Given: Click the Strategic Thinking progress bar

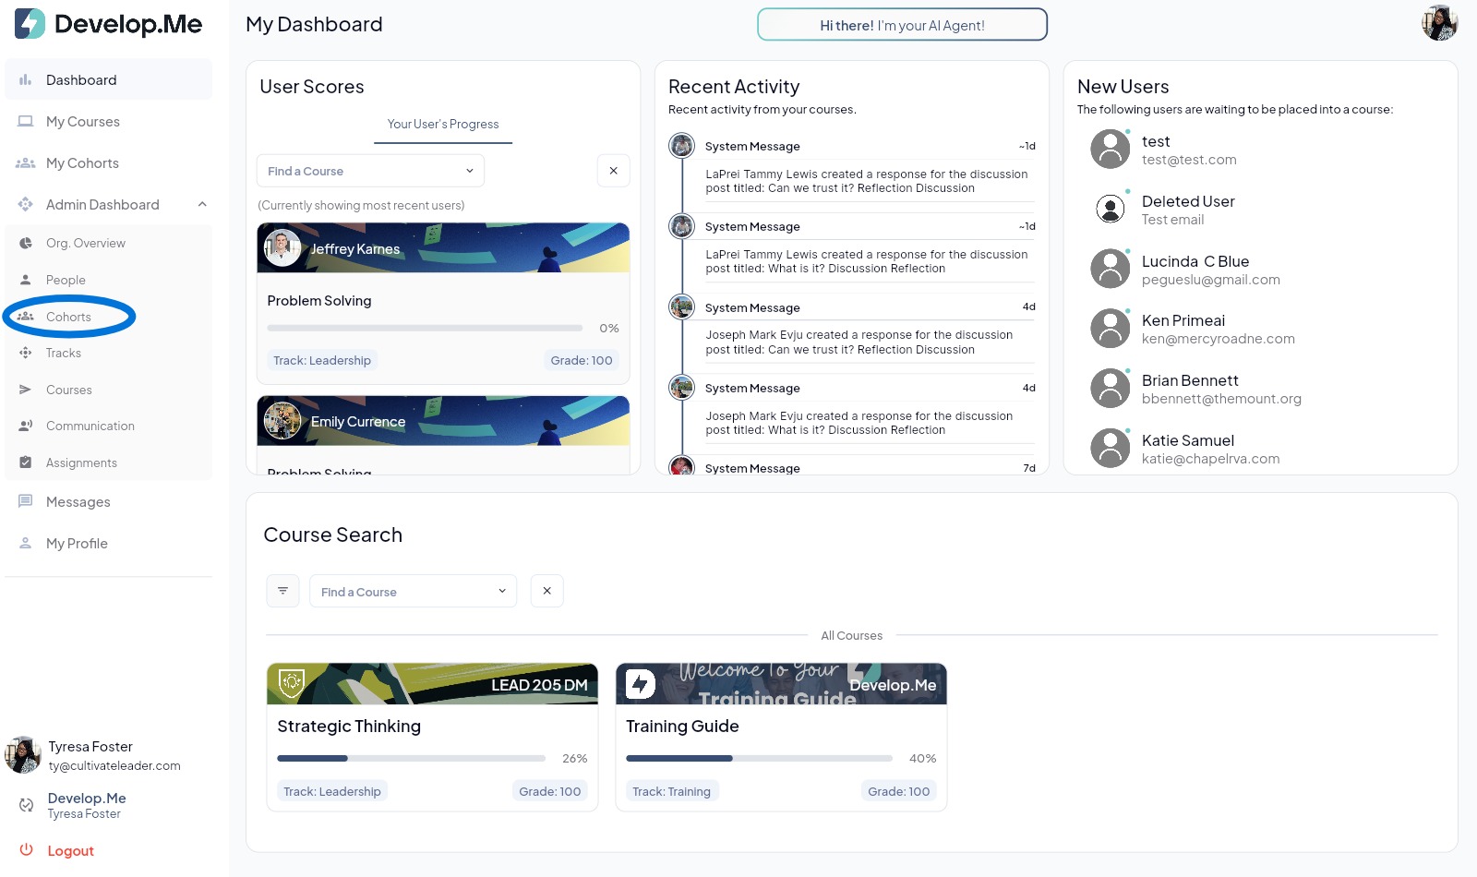Looking at the screenshot, I should click(x=411, y=758).
